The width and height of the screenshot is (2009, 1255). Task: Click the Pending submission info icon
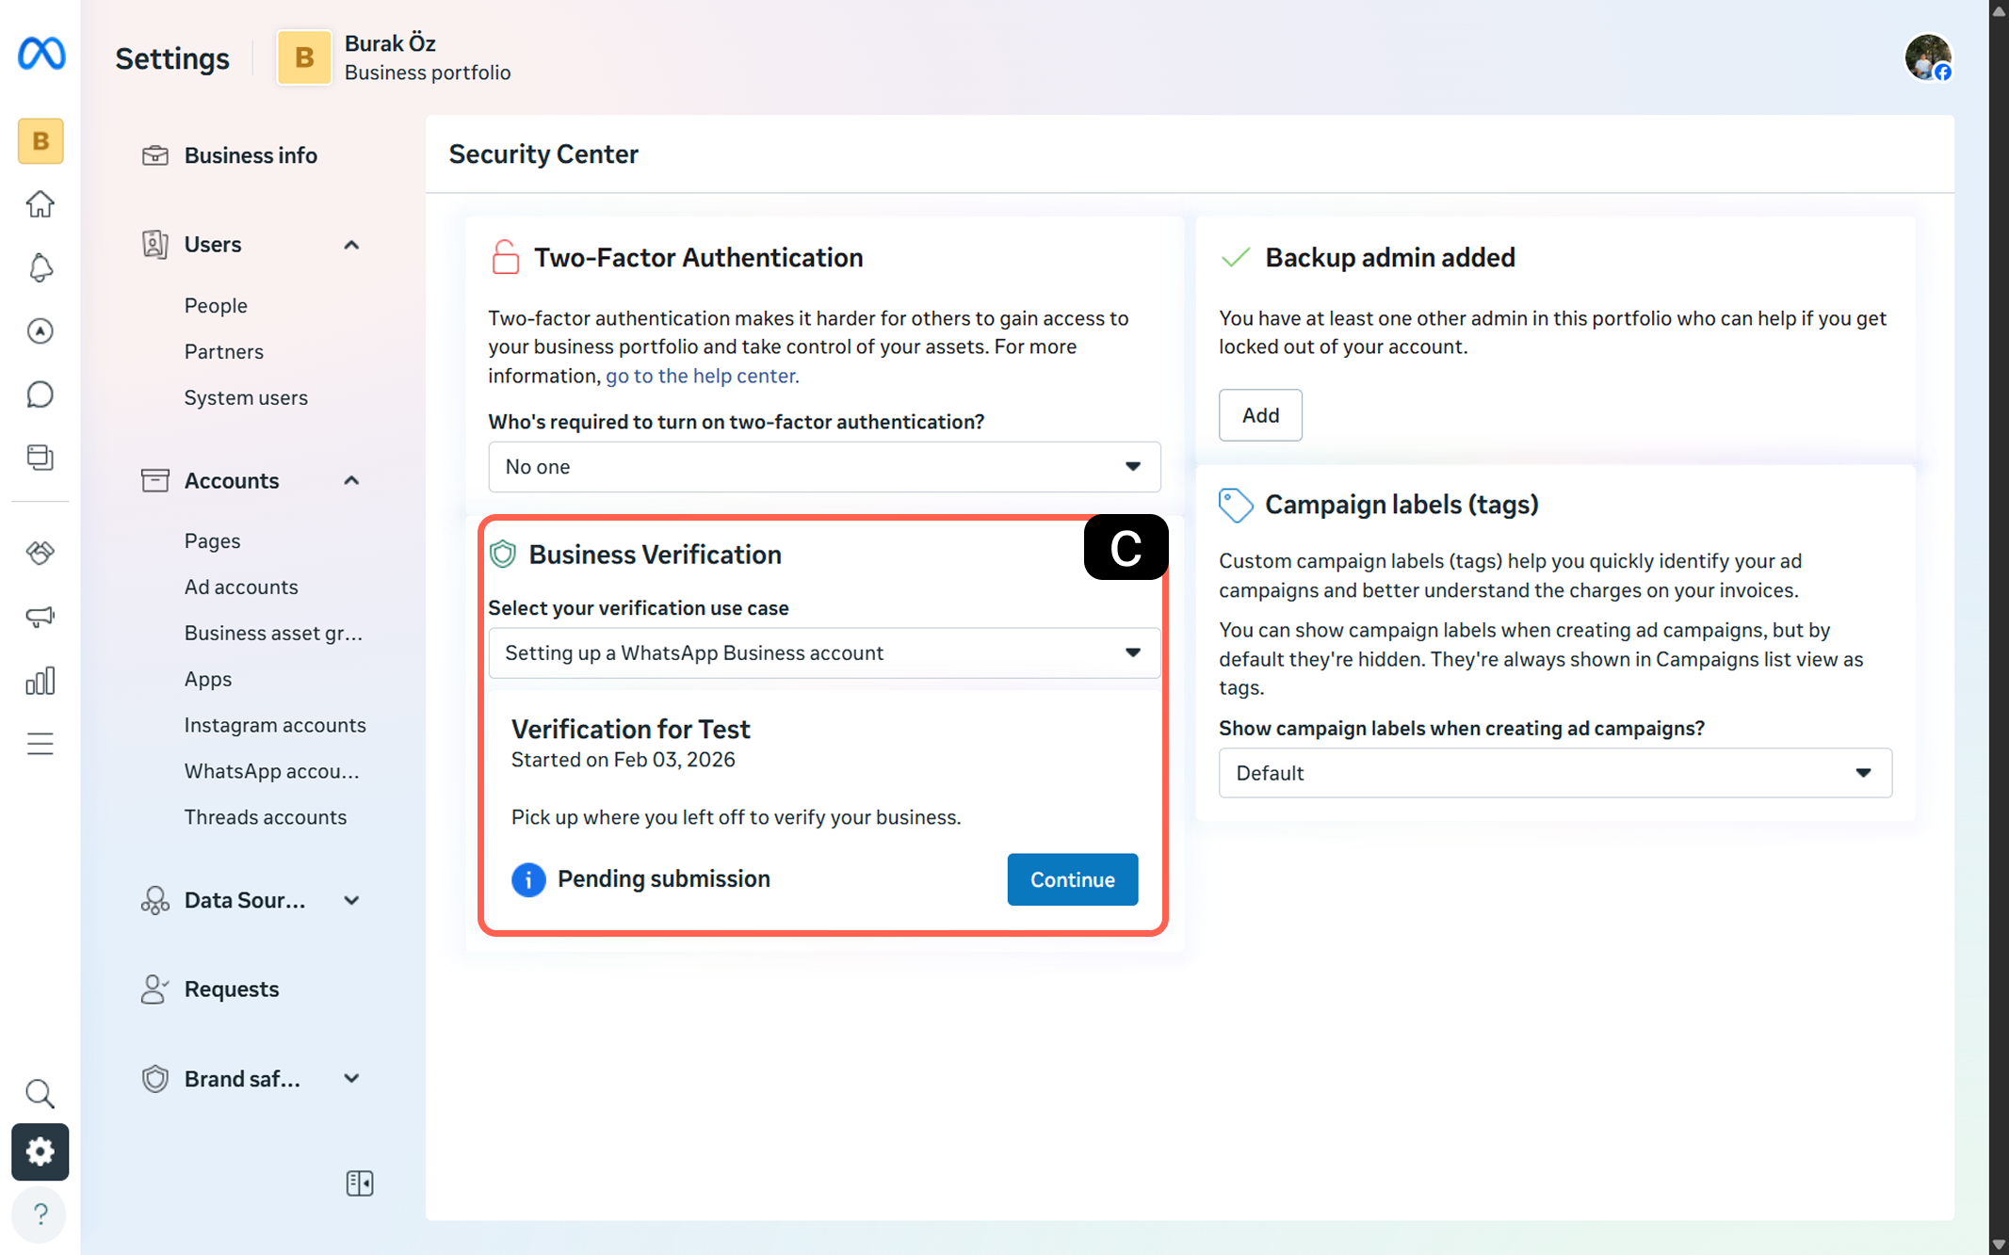pos(528,879)
